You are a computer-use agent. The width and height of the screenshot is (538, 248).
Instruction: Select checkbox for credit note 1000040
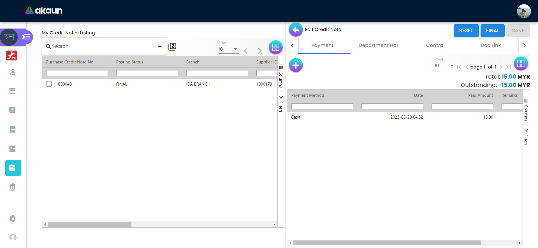pyautogui.click(x=49, y=84)
